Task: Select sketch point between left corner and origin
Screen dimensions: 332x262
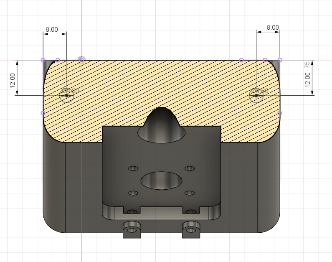Action: pos(58,60)
